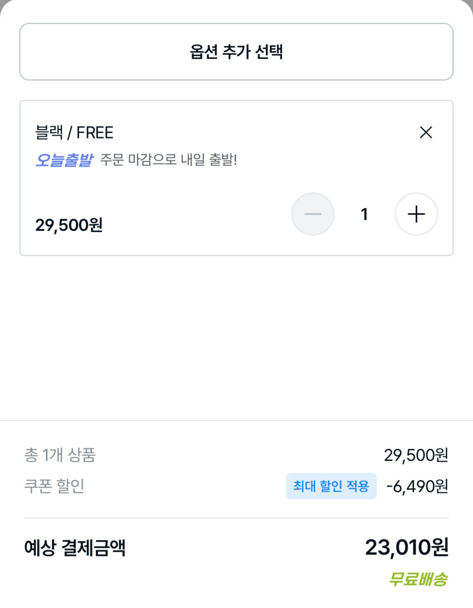Screen dimensions: 473x608
Task: Tap the 29,500원 price inside the option card
Action: point(69,225)
